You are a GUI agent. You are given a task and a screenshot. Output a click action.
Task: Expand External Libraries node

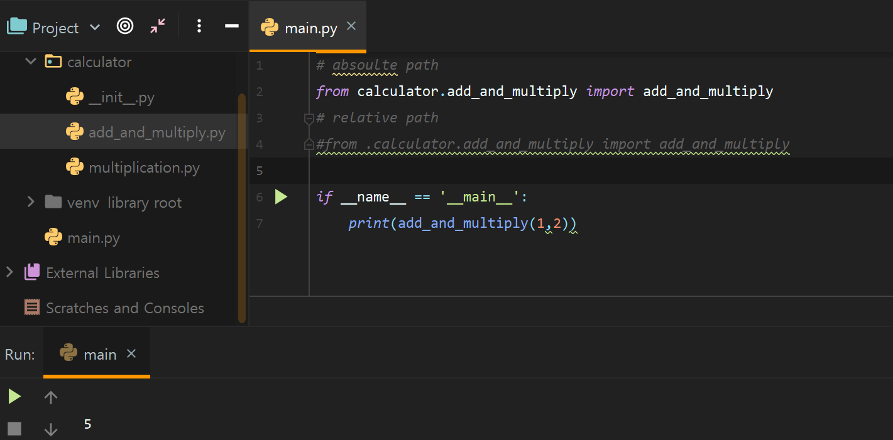9,272
